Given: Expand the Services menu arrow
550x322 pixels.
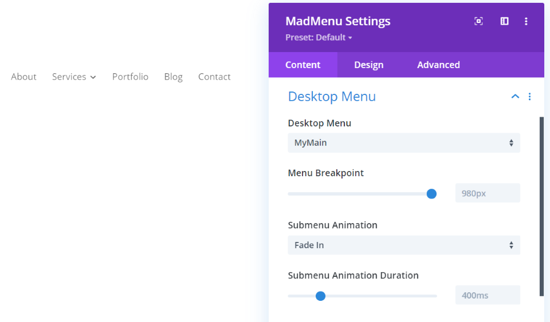Looking at the screenshot, I should click(x=93, y=77).
